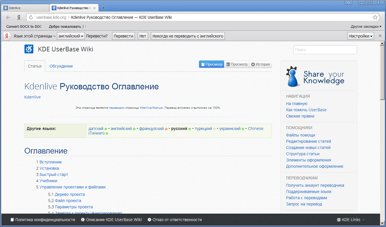386x227 pixels.
Task: Open Свежие правки link
Action: click(x=300, y=116)
